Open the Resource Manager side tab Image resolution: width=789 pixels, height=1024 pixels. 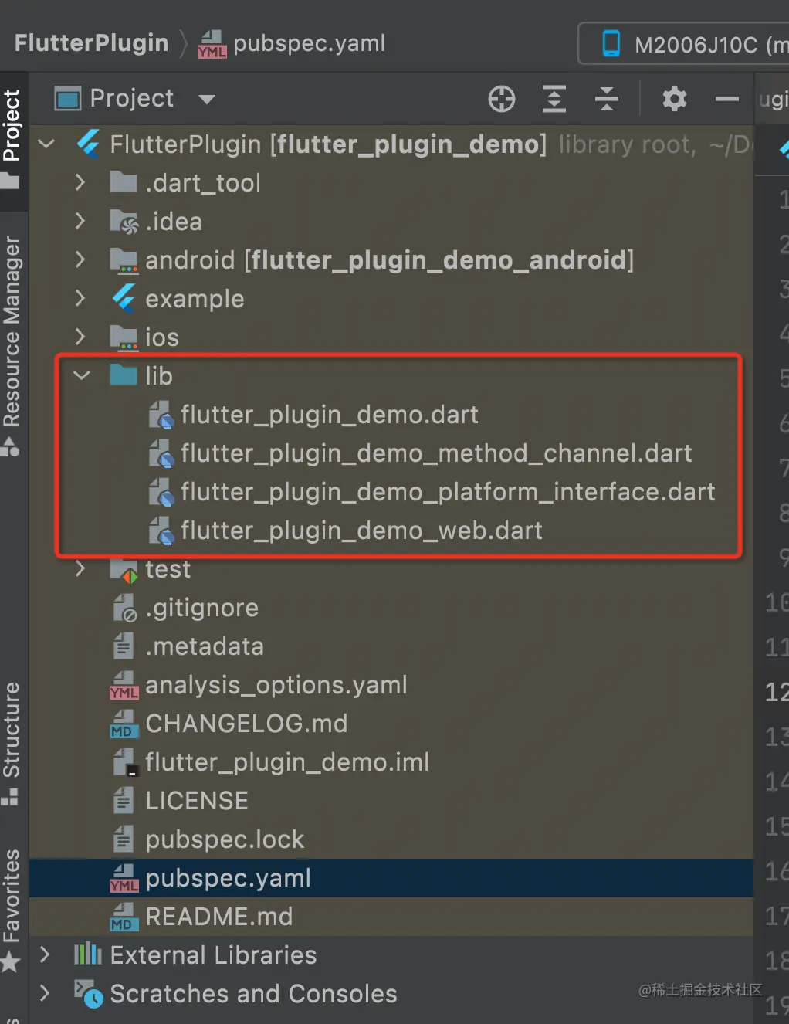point(12,345)
